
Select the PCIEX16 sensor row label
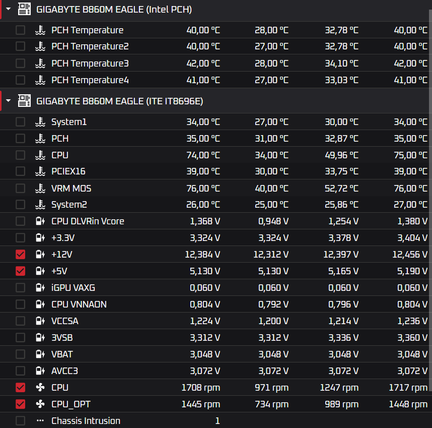click(x=68, y=171)
